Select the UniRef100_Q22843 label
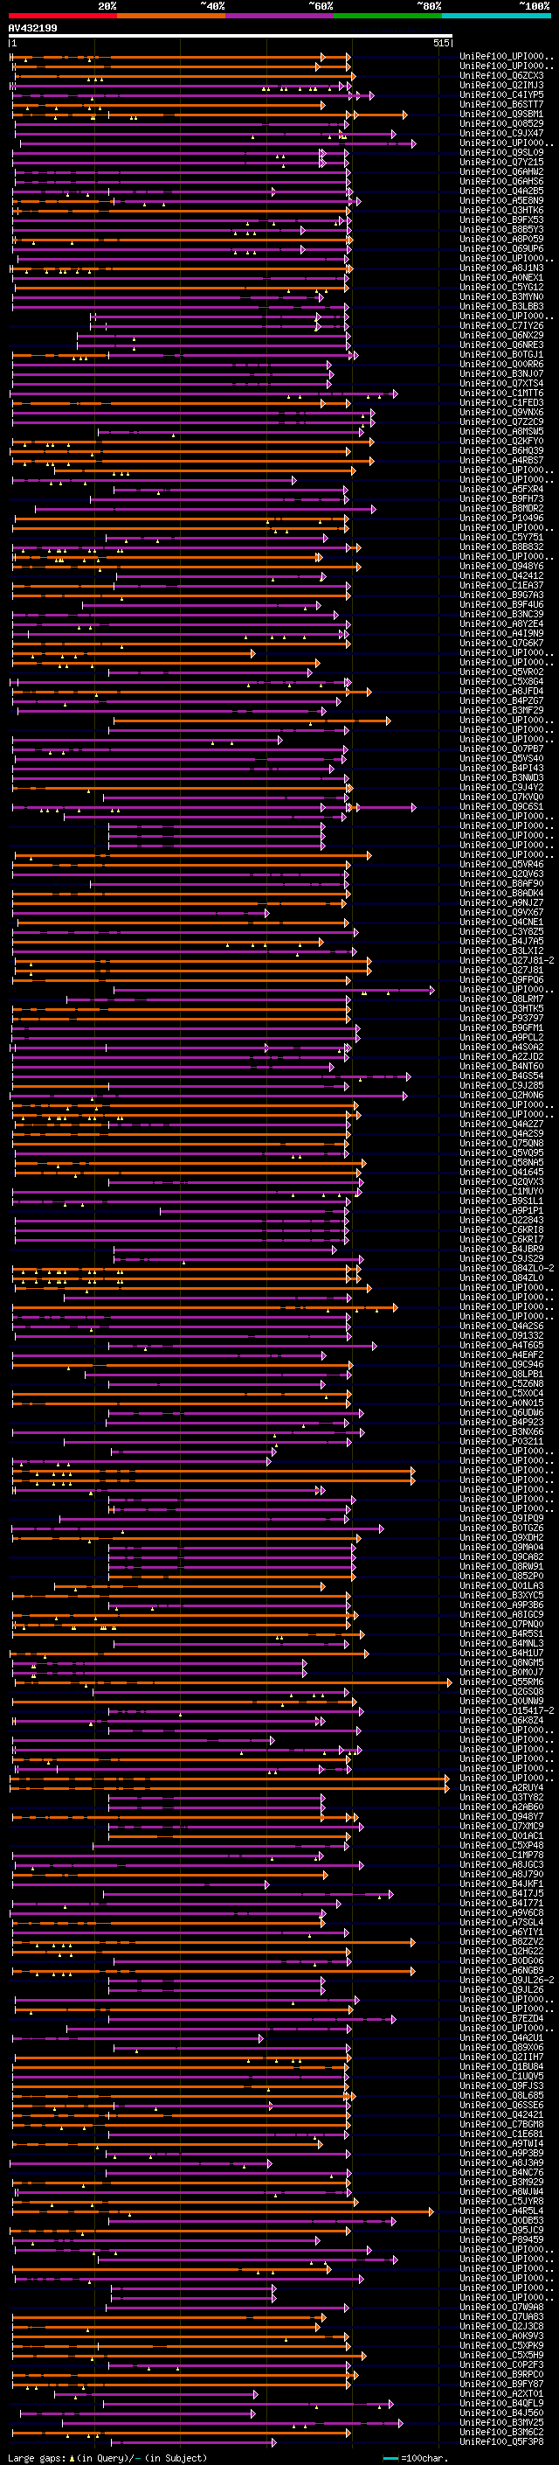This screenshot has height=2465, width=559. coord(501,1221)
